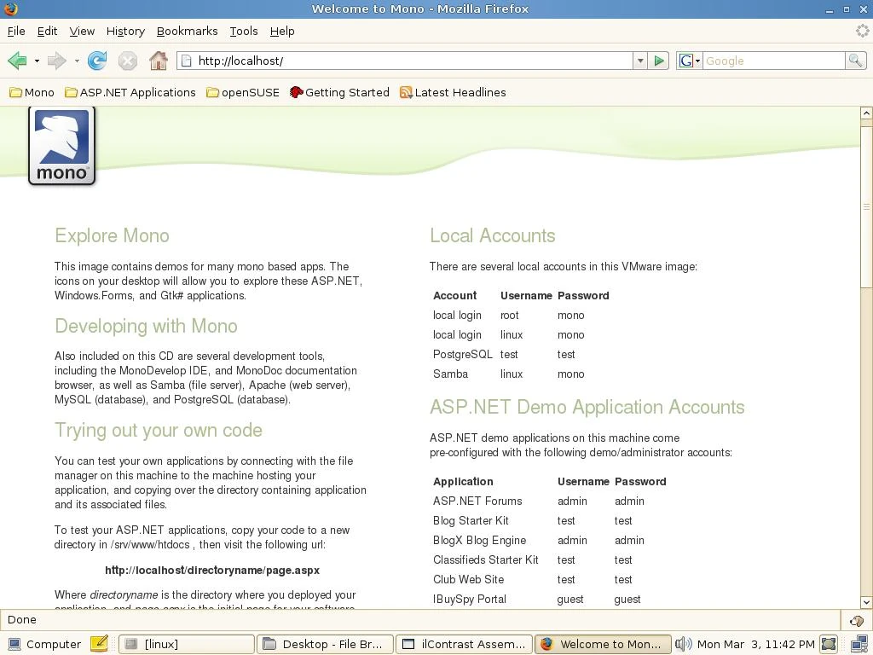Click into the Google search box
The image size is (873, 655).
pos(774,61)
